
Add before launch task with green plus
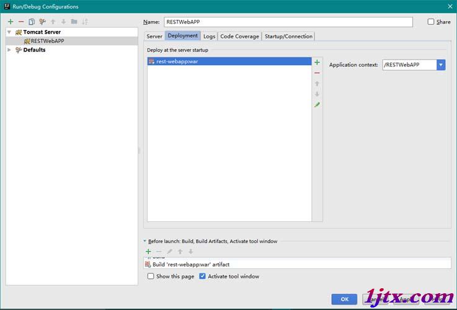pyautogui.click(x=148, y=252)
